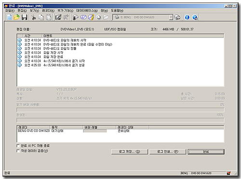Open the 도움말(H) menu
The image size is (241, 179).
point(117,11)
